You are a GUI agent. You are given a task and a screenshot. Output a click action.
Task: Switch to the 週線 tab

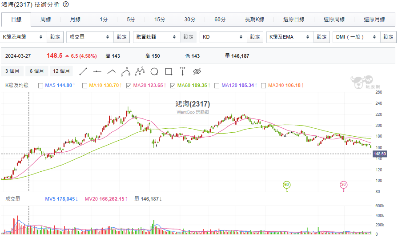click(46, 20)
